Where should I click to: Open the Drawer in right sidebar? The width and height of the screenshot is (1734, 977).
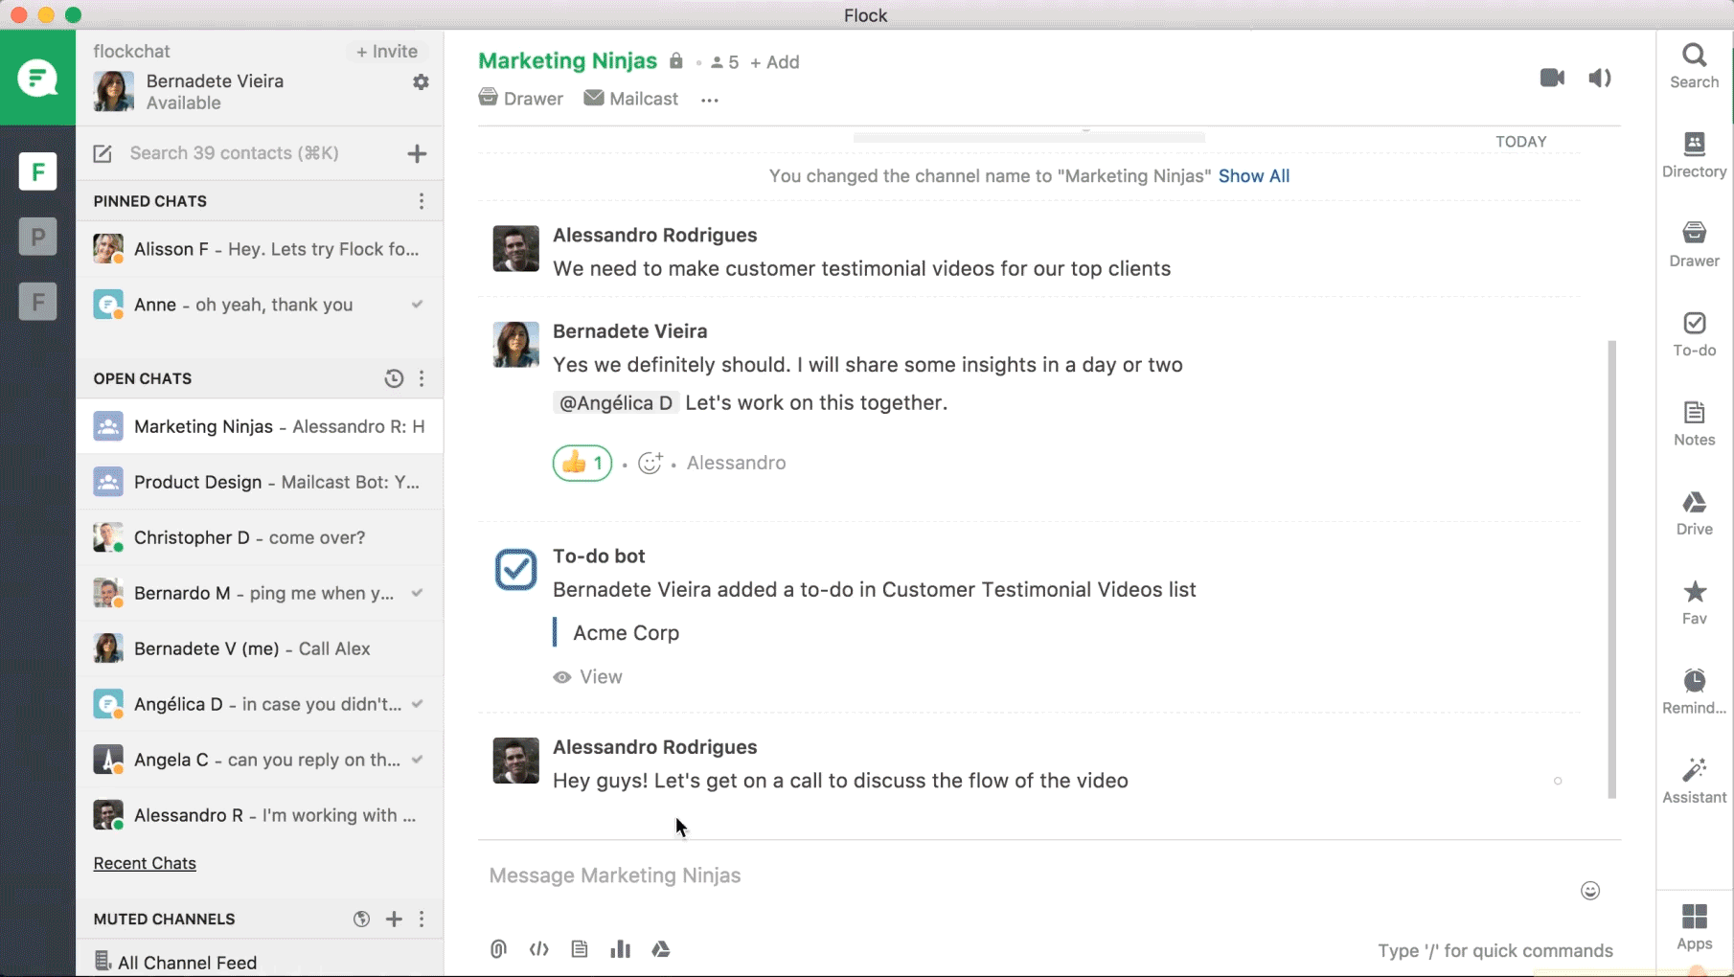[1694, 245]
